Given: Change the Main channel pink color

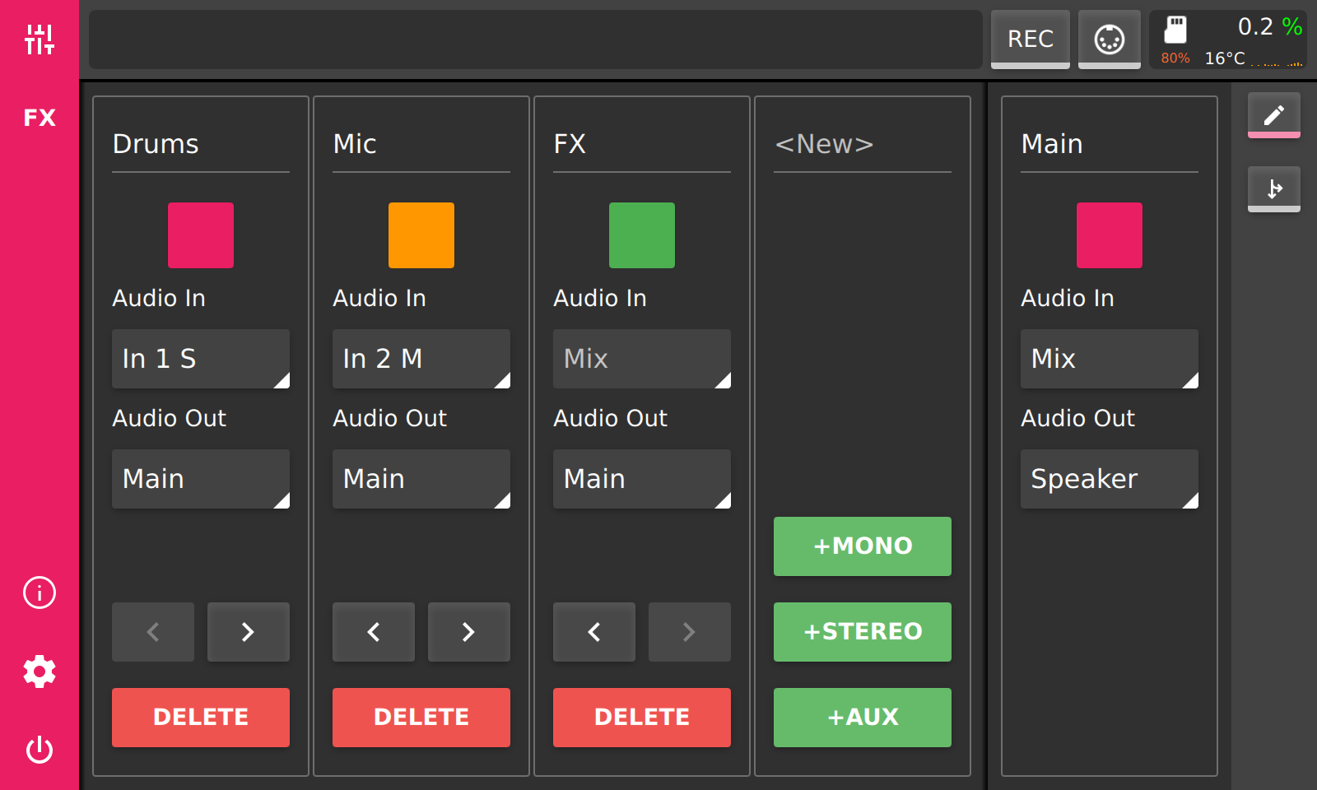Looking at the screenshot, I should 1110,235.
